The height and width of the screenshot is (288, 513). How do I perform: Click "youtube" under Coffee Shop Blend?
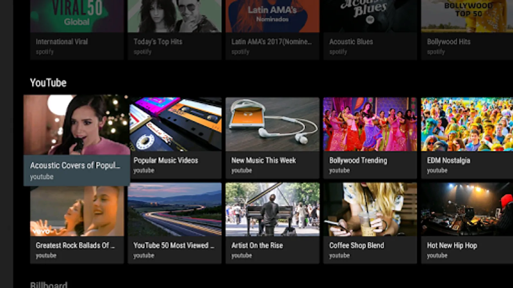[340, 256]
